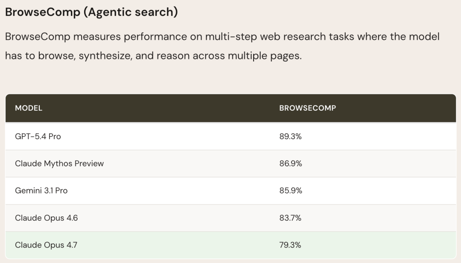Click the BROWSECOMP column header

(x=307, y=108)
